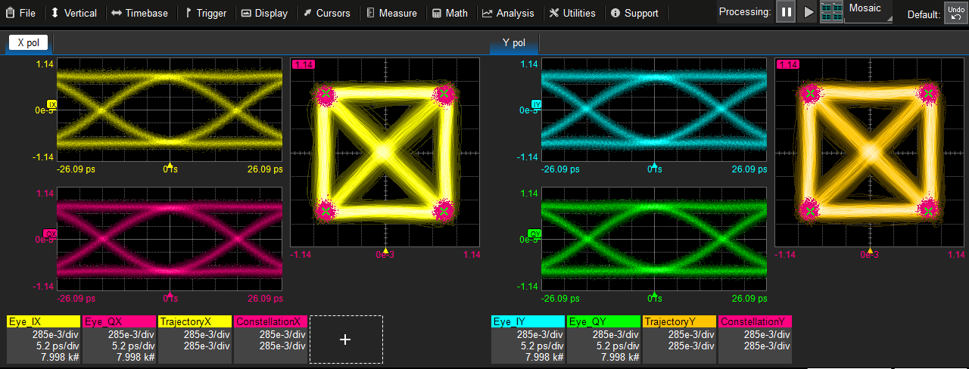
Task: Expand the Timebase menu
Action: point(141,13)
